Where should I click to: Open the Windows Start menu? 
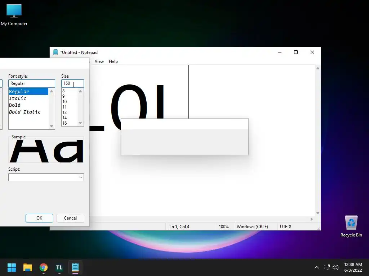coord(12,267)
